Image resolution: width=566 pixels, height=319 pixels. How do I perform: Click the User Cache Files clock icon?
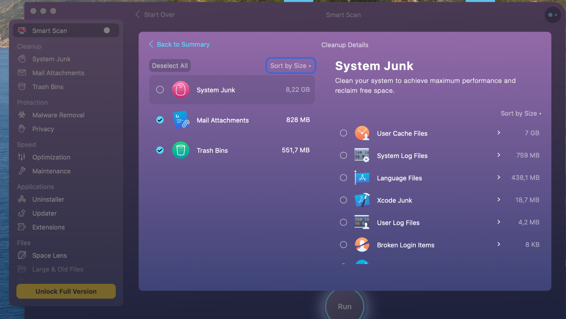click(362, 133)
